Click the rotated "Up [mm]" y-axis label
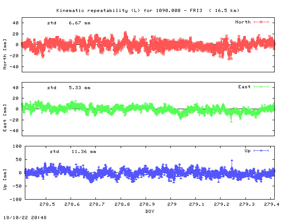This screenshot has width=284, height=220. point(5,180)
